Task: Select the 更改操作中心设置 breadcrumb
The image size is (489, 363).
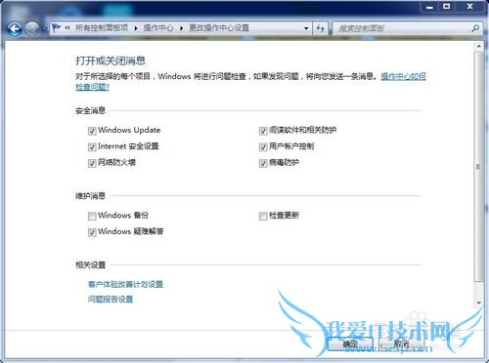Action: tap(219, 28)
